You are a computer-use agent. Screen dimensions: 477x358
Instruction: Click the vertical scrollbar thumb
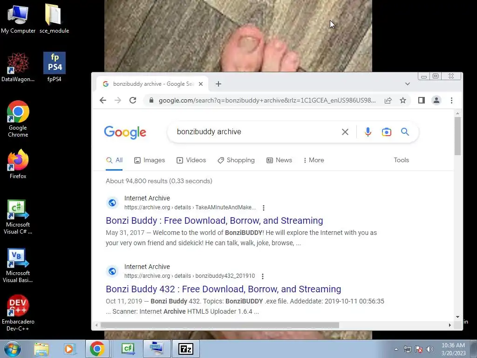coord(457,136)
